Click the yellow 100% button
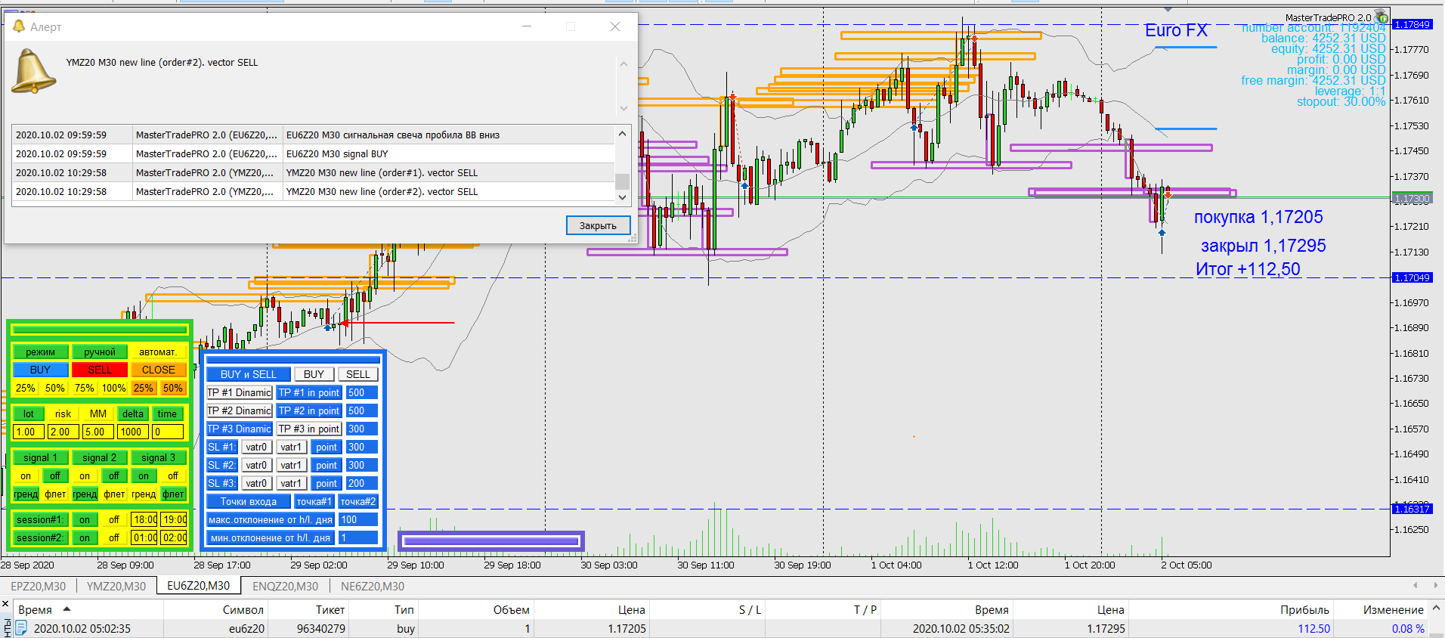Screen dimensions: 1445x638 (x=114, y=389)
